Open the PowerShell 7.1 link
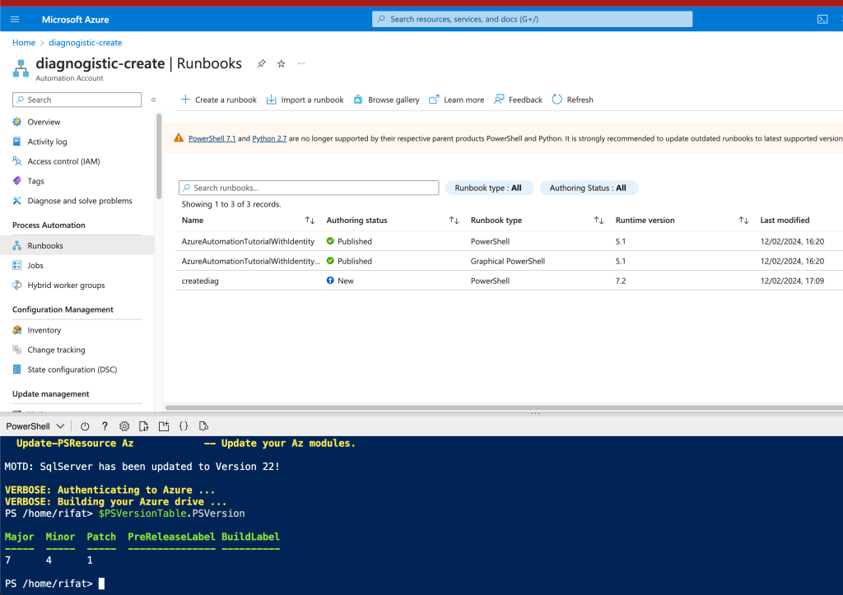The height and width of the screenshot is (595, 843). click(212, 138)
